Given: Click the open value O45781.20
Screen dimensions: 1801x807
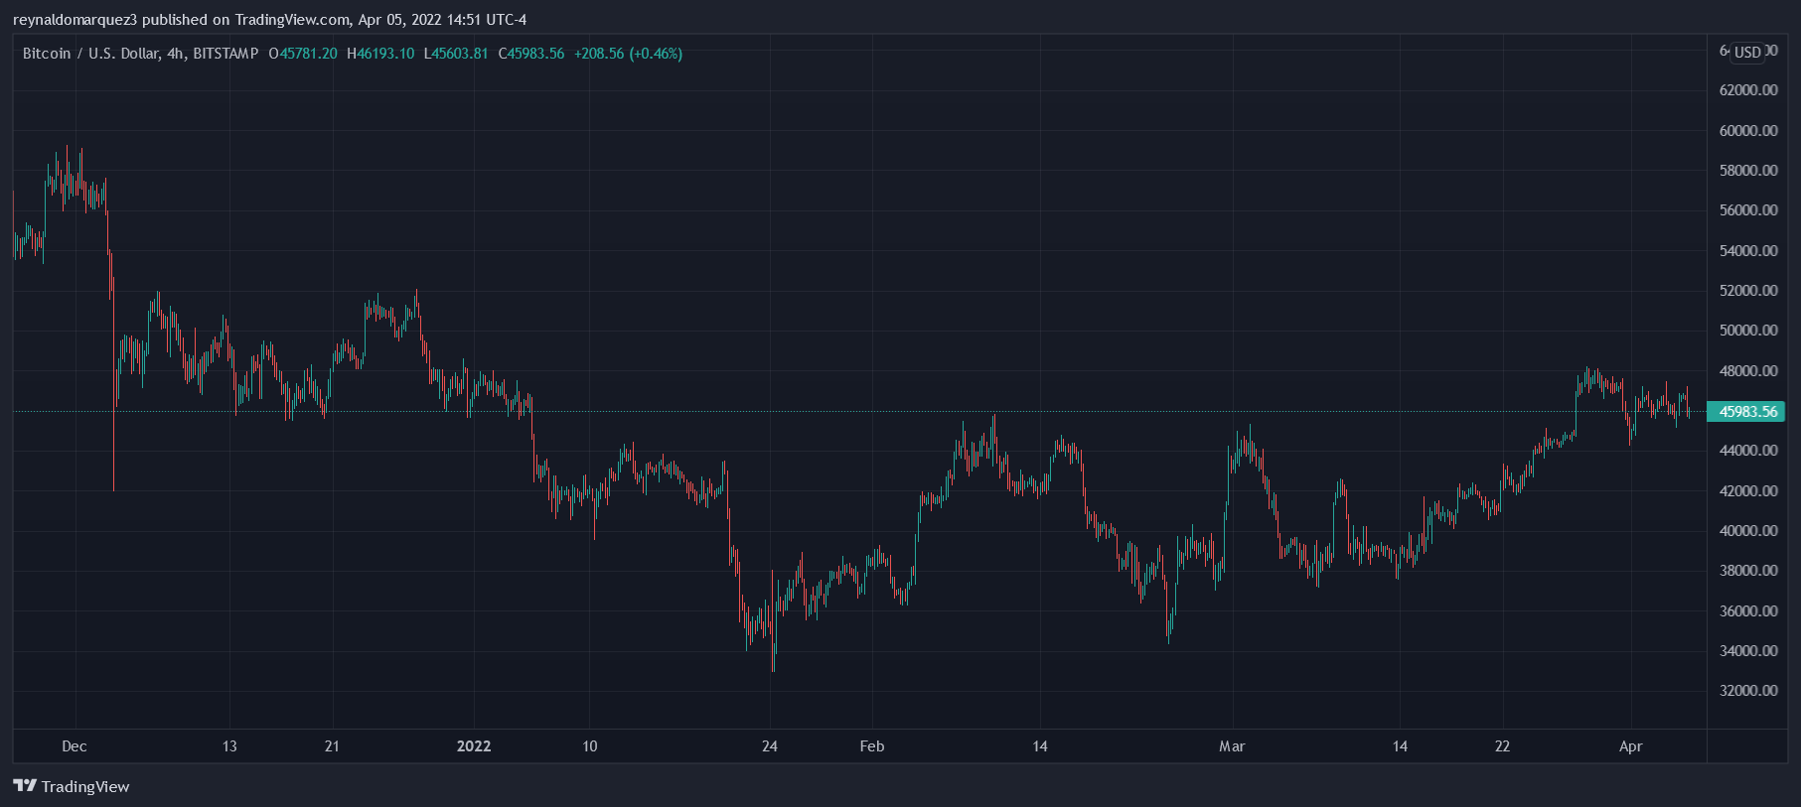Looking at the screenshot, I should [303, 54].
